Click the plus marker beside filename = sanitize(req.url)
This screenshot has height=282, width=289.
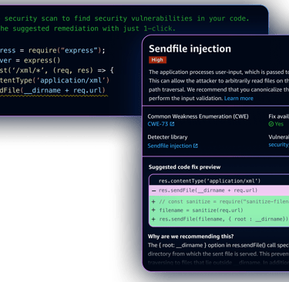coord(153,210)
